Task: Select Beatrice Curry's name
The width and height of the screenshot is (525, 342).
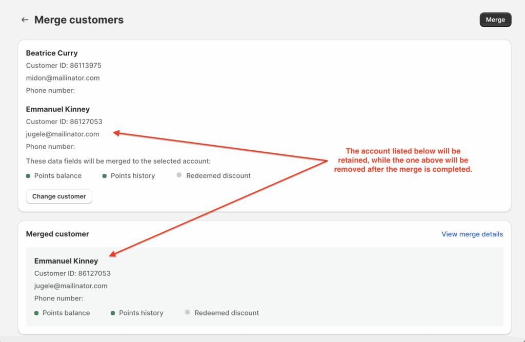Action: tap(52, 53)
